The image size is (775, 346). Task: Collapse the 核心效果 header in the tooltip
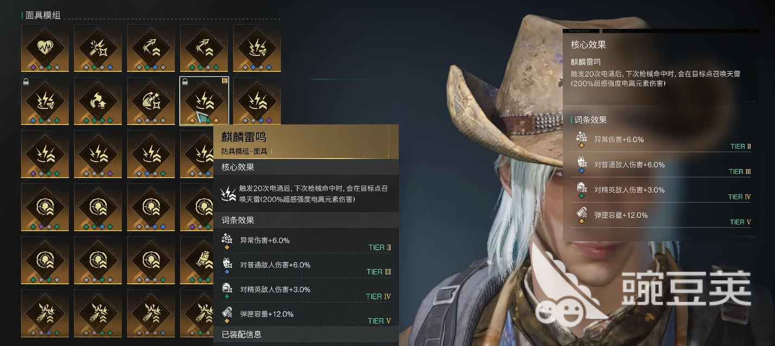coord(306,167)
